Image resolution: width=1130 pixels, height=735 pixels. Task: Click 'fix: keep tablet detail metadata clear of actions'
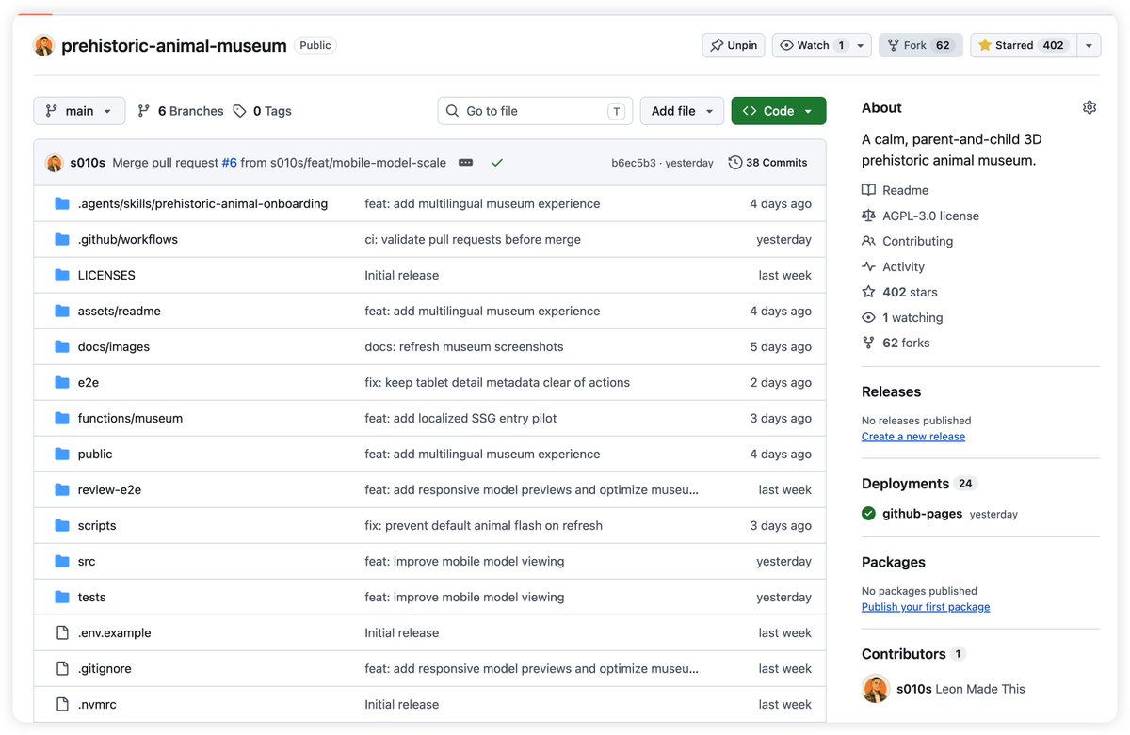497,382
